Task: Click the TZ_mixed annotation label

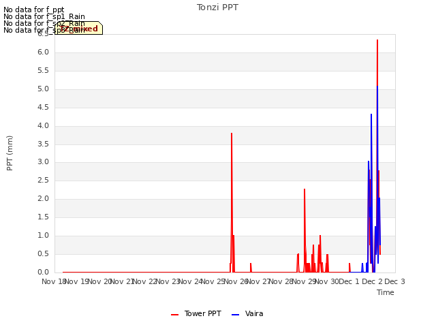Action: pos(79,29)
